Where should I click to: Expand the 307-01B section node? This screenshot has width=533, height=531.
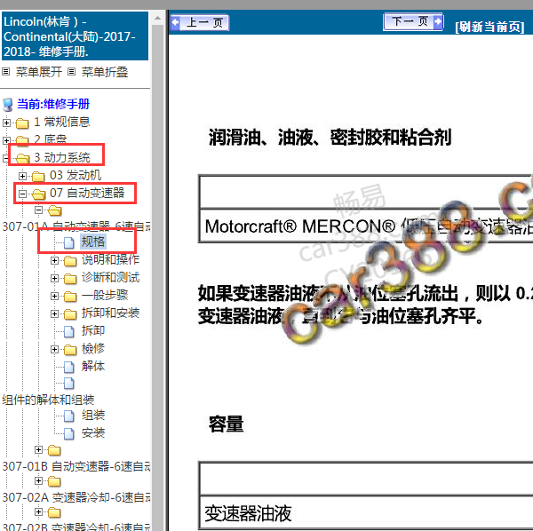pos(38,450)
